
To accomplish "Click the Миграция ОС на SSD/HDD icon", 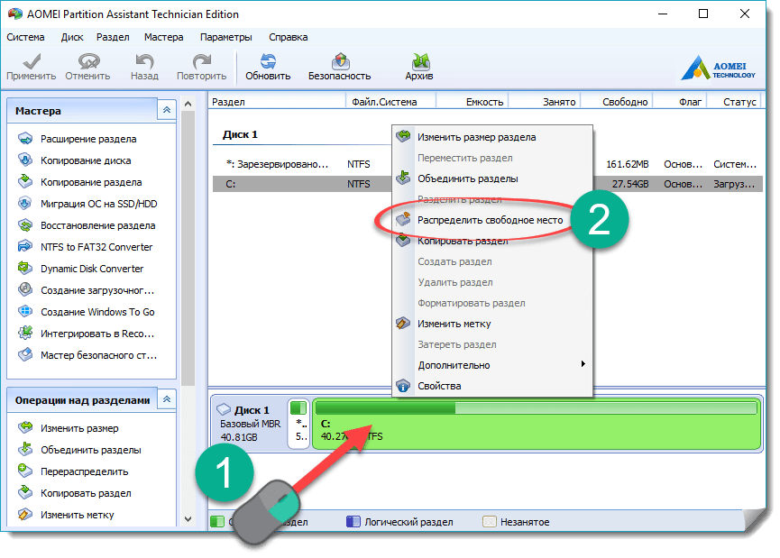I will pos(25,204).
